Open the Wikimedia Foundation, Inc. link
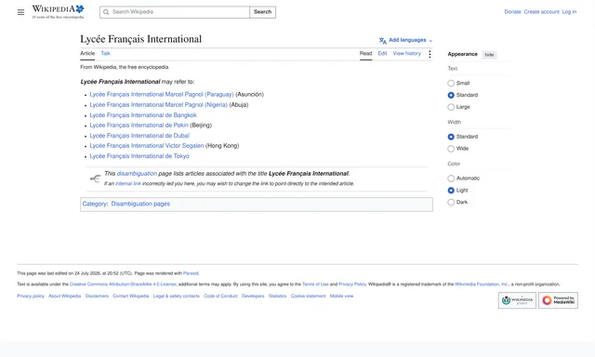 tap(482, 284)
